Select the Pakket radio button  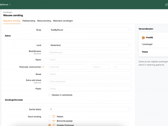pyautogui.click(x=50, y=117)
